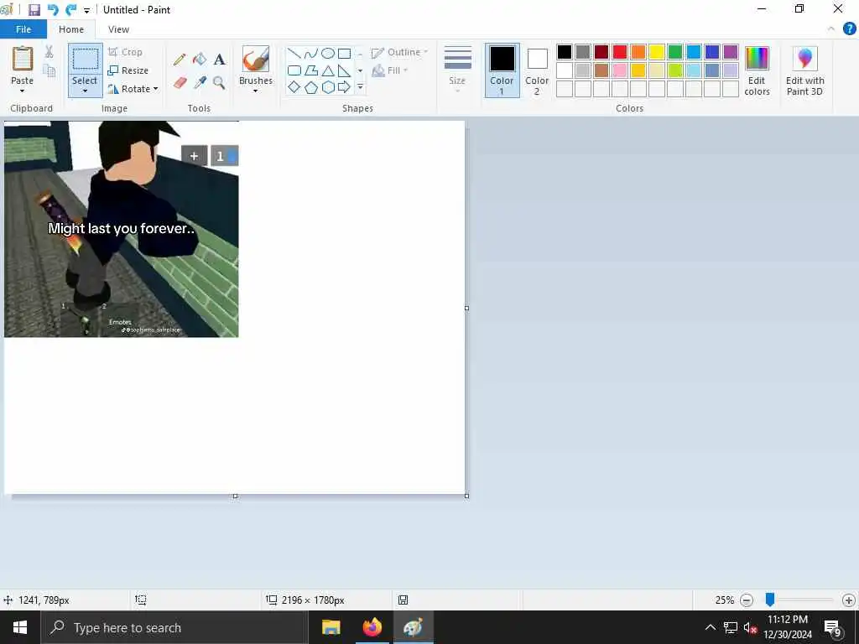Click the Redo arrow in title bar
859x644 pixels.
pyautogui.click(x=70, y=10)
